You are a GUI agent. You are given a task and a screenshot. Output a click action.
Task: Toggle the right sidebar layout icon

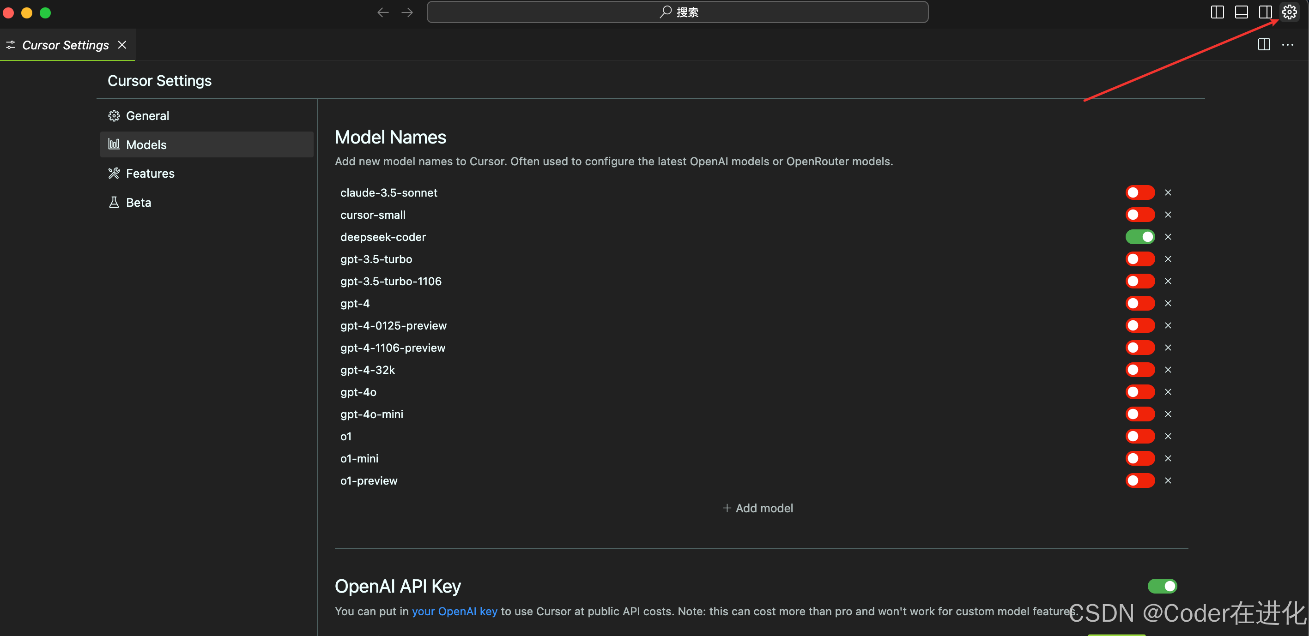pyautogui.click(x=1265, y=12)
